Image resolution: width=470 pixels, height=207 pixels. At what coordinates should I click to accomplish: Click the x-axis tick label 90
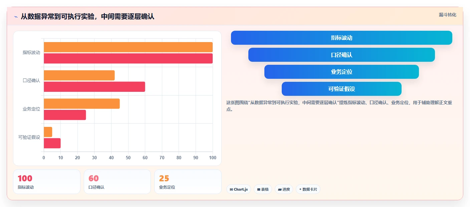pyautogui.click(x=196, y=158)
